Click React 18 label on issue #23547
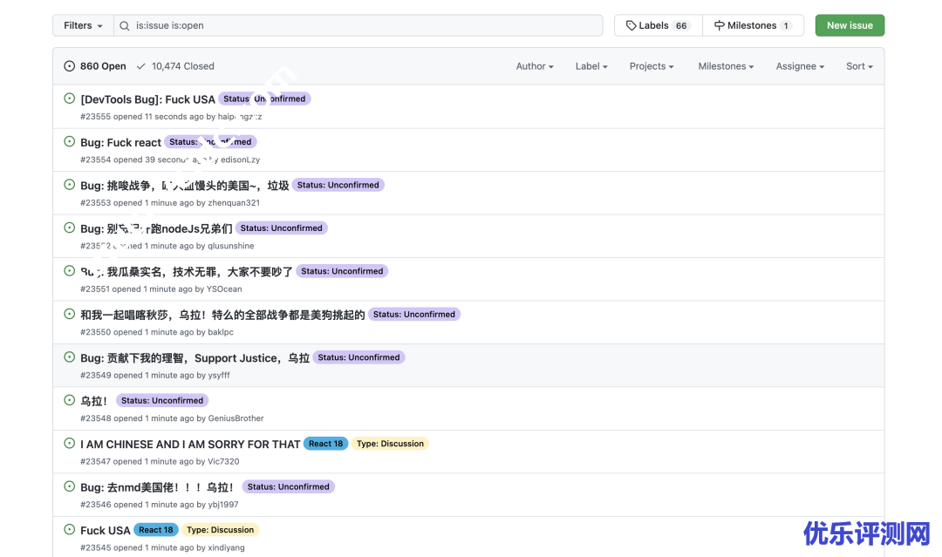Image resolution: width=942 pixels, height=557 pixels. coord(325,444)
